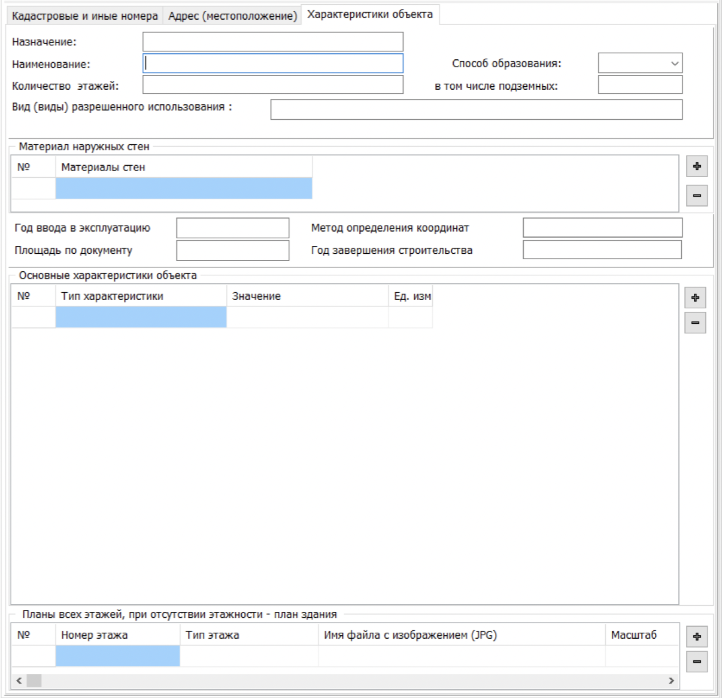Click plus icon in Материал наружных стен section
Viewport: 722px width, 698px height.
[x=696, y=166]
